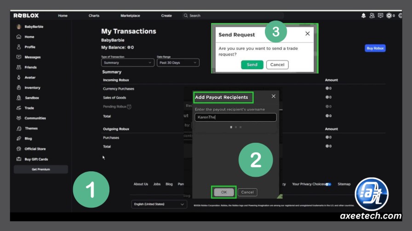Screen dimensions: 412x231
Task: Click the Pending Robux label
Action: pos(114,107)
